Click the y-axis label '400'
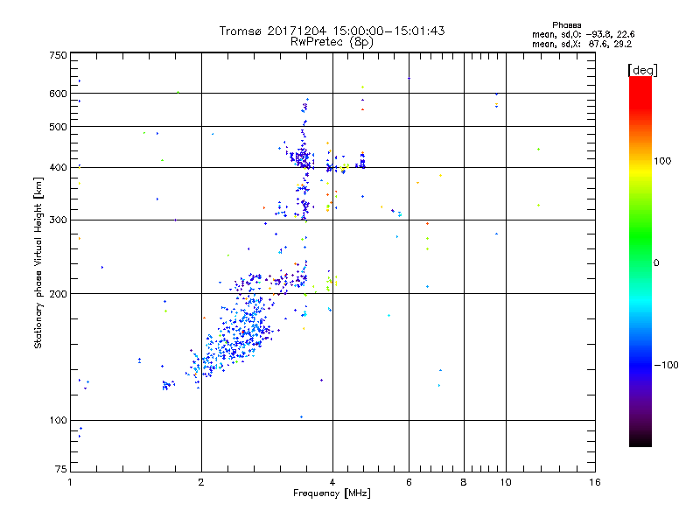This screenshot has width=700, height=525. pos(58,167)
